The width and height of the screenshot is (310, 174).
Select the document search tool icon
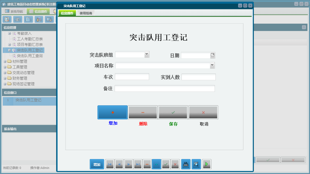(7, 19)
